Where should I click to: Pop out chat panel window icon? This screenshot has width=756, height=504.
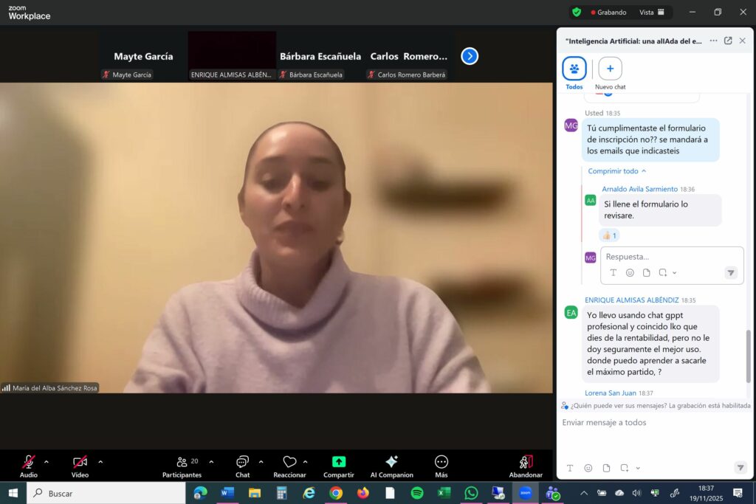[728, 41]
